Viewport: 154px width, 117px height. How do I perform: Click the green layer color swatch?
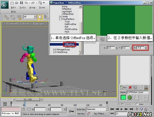point(123,97)
